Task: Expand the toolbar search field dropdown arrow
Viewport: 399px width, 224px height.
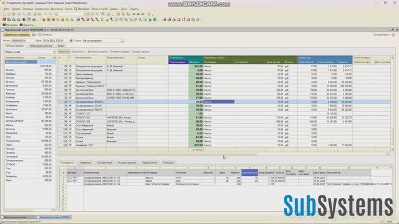Action: (85, 14)
